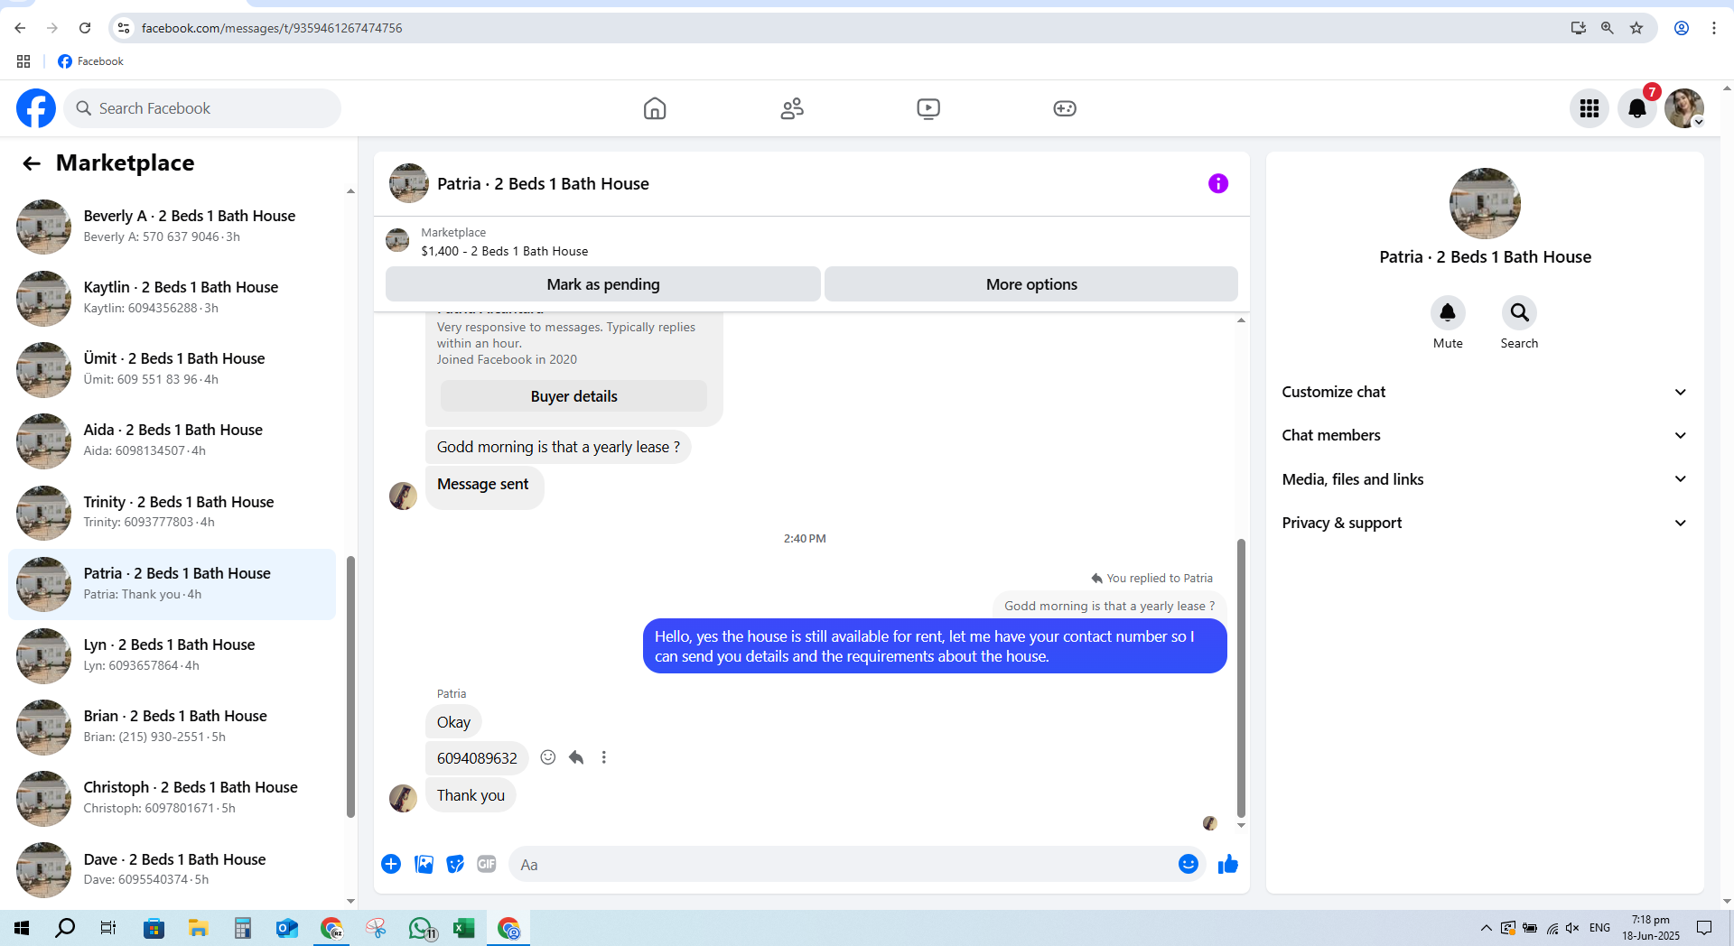The width and height of the screenshot is (1734, 946).
Task: Open the Facebook Home tab
Action: pyautogui.click(x=655, y=108)
